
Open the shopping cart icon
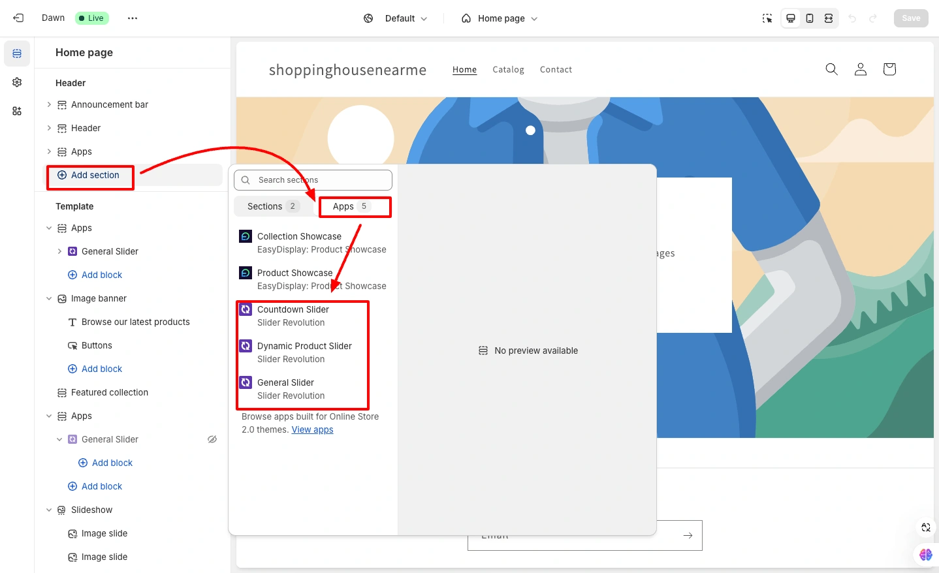coord(889,69)
